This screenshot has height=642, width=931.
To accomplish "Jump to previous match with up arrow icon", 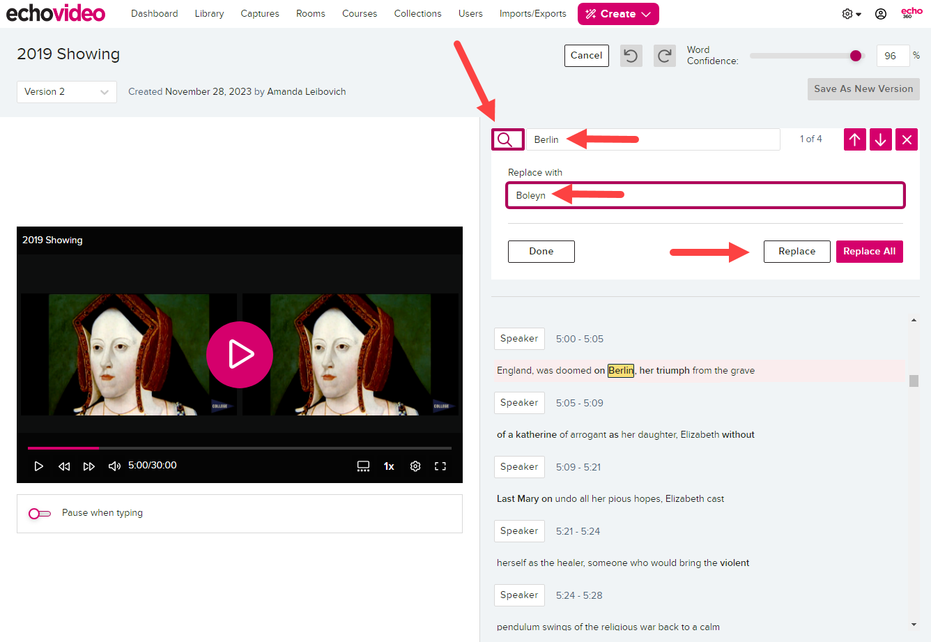I will (854, 139).
